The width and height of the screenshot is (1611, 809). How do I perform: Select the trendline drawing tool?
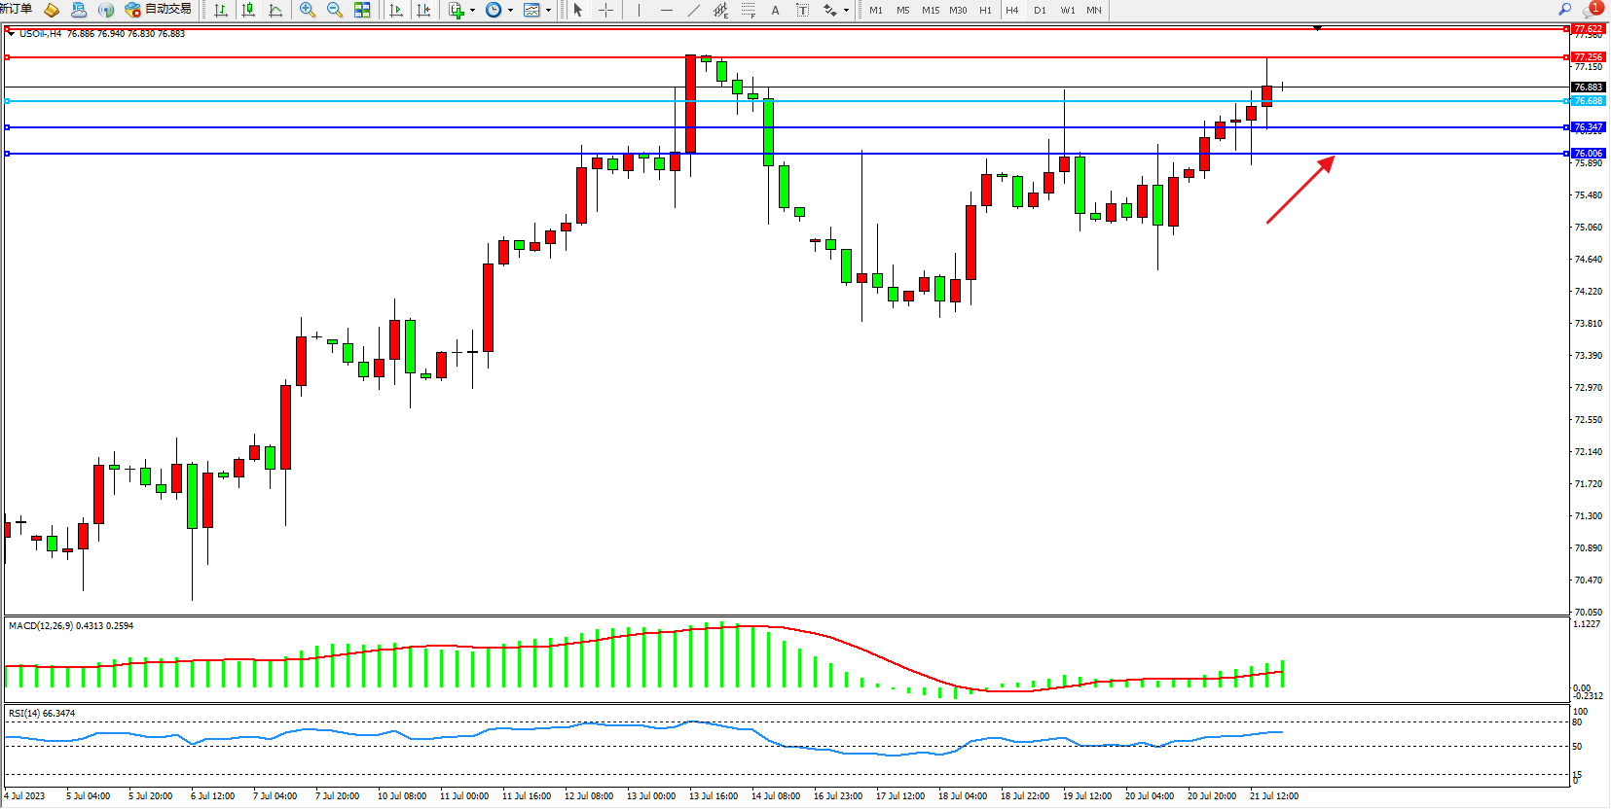[693, 10]
